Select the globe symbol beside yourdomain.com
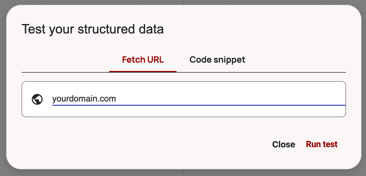 coord(37,99)
